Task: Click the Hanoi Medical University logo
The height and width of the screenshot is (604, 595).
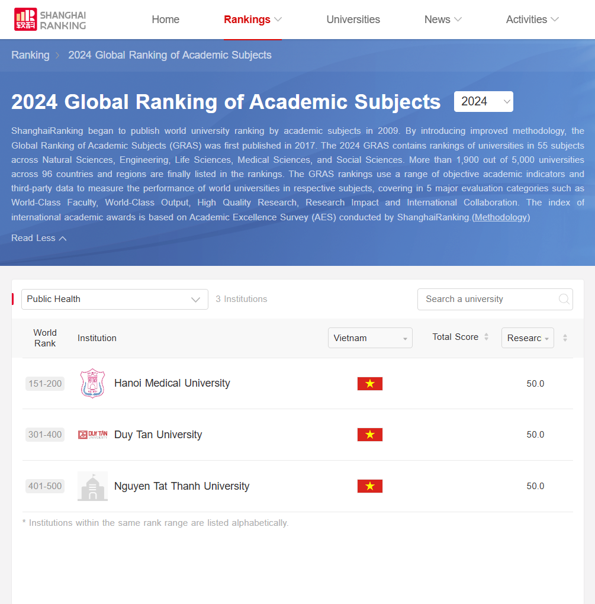Action: (x=92, y=383)
